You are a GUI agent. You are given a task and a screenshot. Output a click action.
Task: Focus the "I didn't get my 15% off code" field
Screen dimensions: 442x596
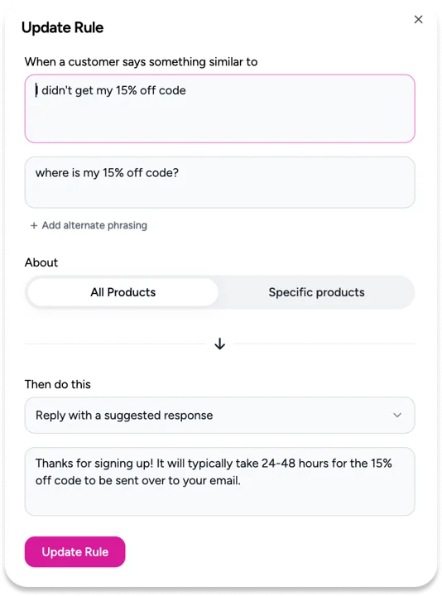219,108
